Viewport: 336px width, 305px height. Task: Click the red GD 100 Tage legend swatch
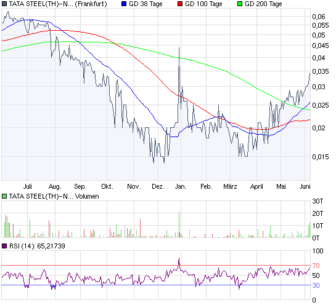(180, 4)
